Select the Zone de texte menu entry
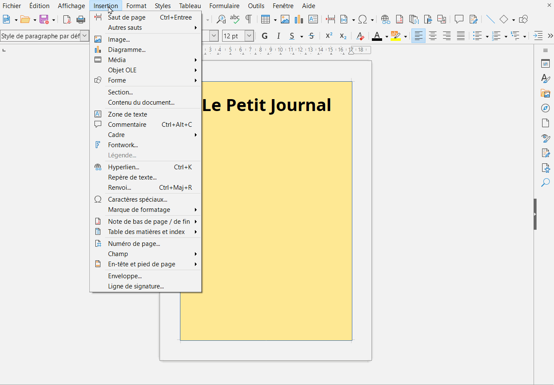554x385 pixels. 146,114
